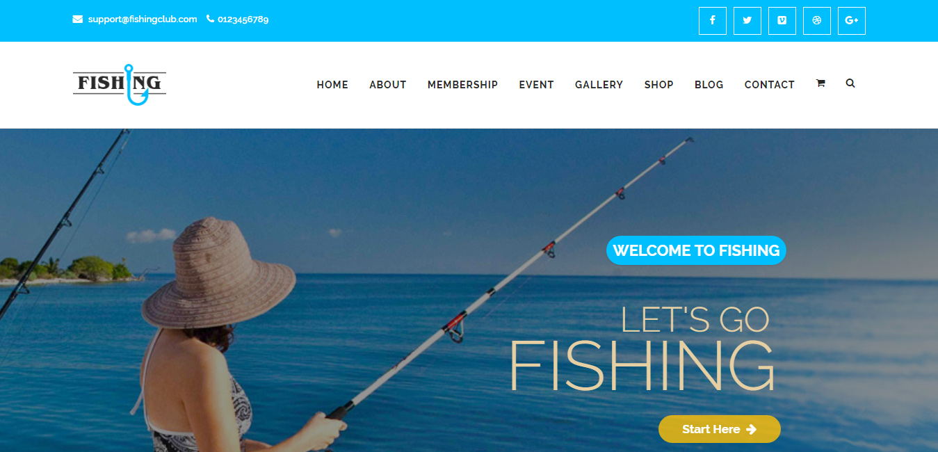Navigate to the Shop page
This screenshot has height=452, width=938.
point(659,85)
